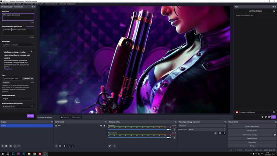The image size is (277, 156).
Task: Undock the Sources panel icon
Action: (x=106, y=122)
